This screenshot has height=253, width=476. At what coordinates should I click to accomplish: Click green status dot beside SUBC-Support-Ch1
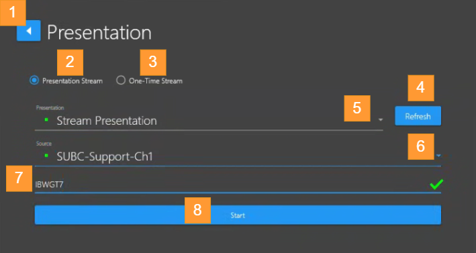pyautogui.click(x=46, y=156)
